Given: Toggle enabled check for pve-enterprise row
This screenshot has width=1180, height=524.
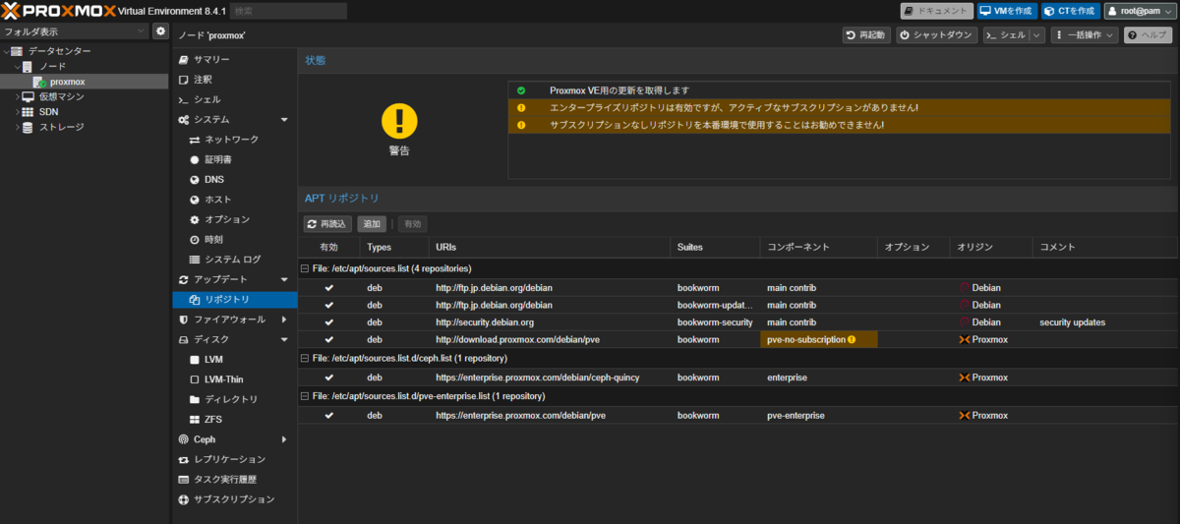Looking at the screenshot, I should 329,416.
